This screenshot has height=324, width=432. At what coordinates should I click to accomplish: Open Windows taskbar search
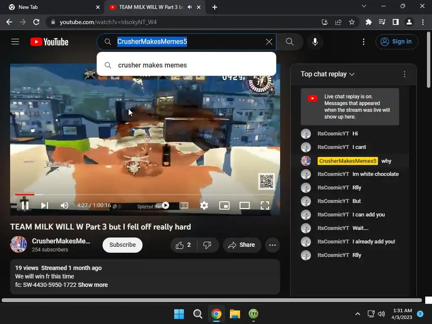(197, 314)
